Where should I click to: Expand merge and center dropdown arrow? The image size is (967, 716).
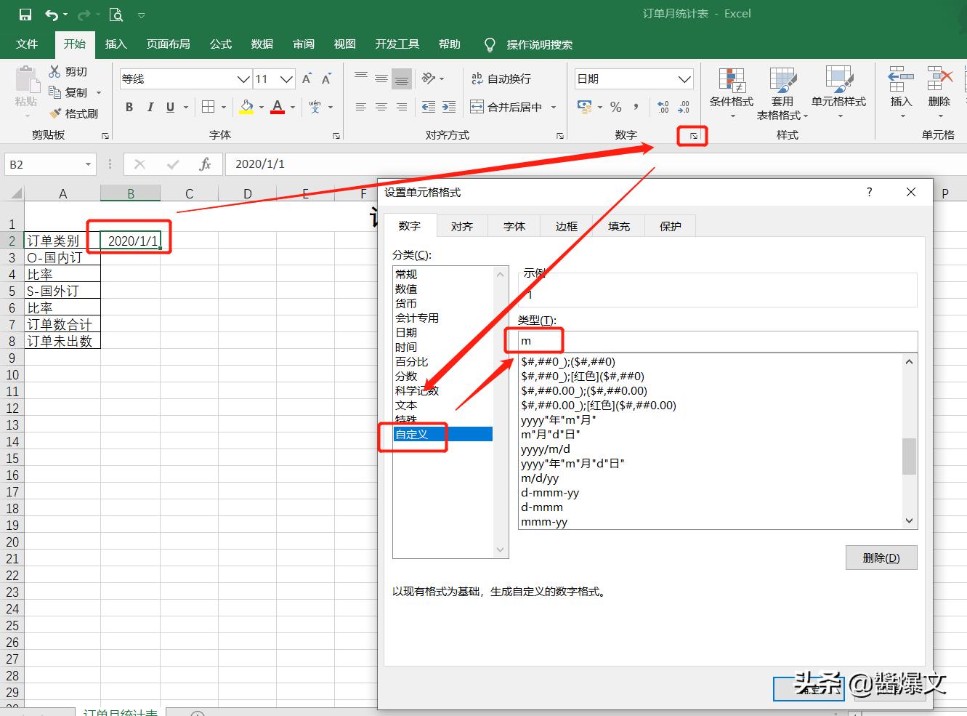(554, 107)
